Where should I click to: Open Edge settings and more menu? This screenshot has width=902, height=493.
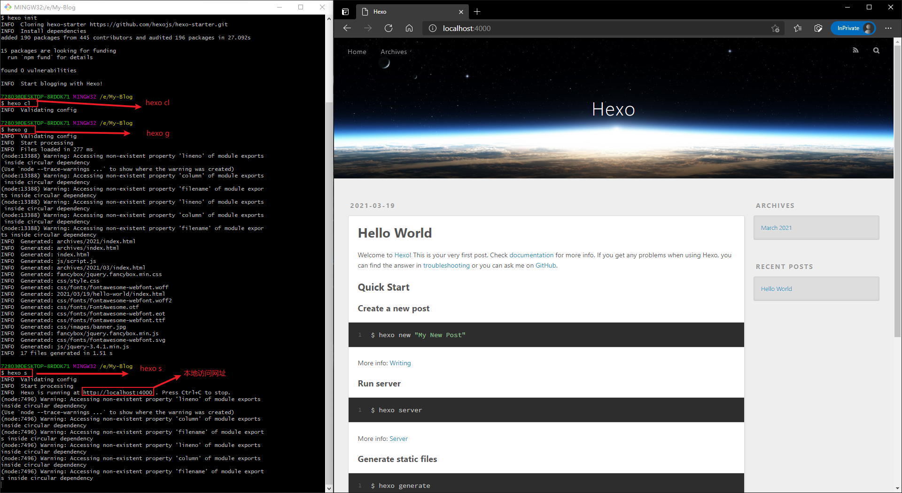888,28
